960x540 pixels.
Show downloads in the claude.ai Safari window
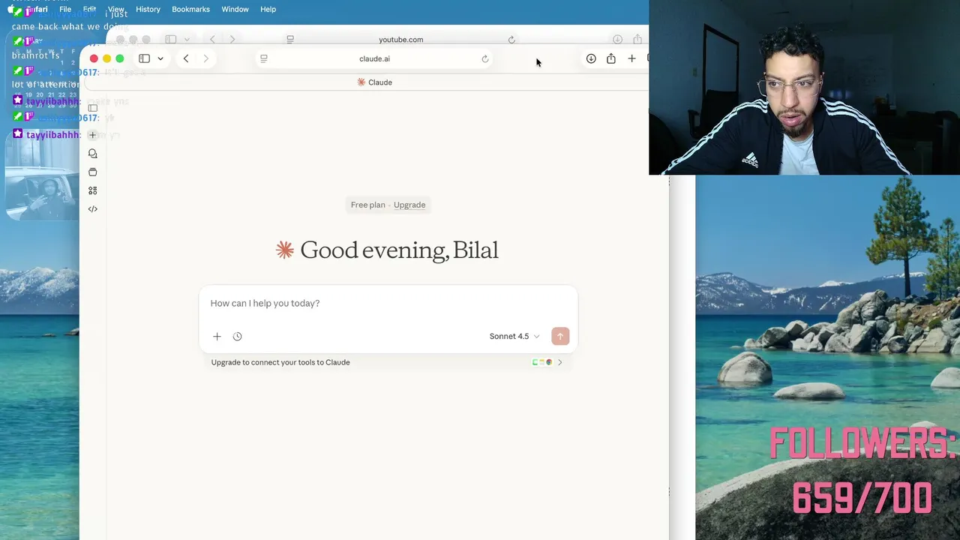click(x=591, y=58)
